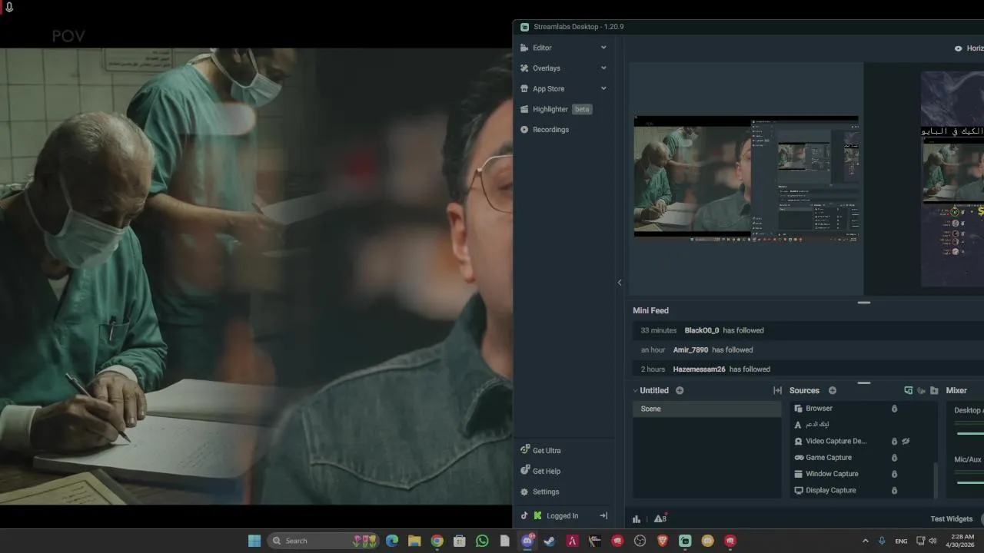Select the Browser source
Screen dimensions: 984x553
819,409
